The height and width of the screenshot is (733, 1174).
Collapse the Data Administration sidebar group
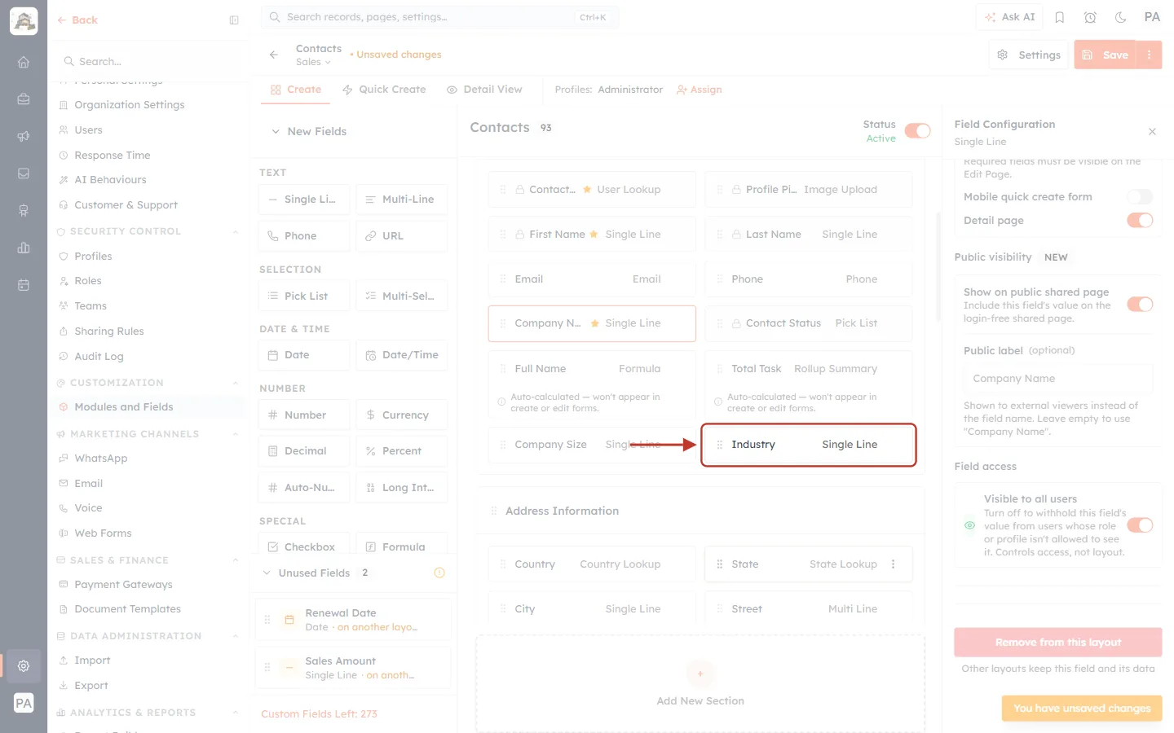coord(236,636)
